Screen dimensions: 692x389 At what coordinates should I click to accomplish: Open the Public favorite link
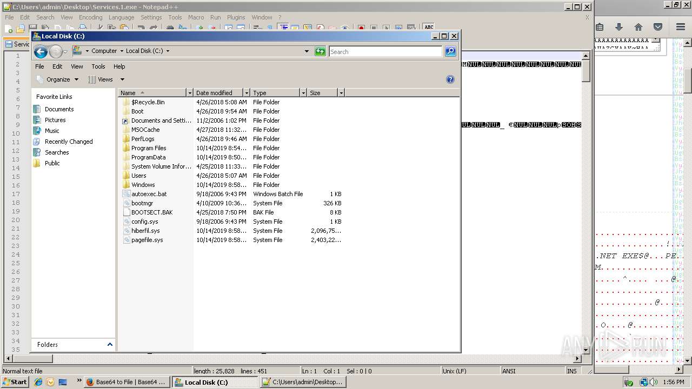(x=52, y=163)
